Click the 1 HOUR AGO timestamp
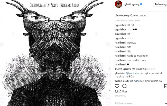This screenshot has height=106, width=167. [x=120, y=96]
